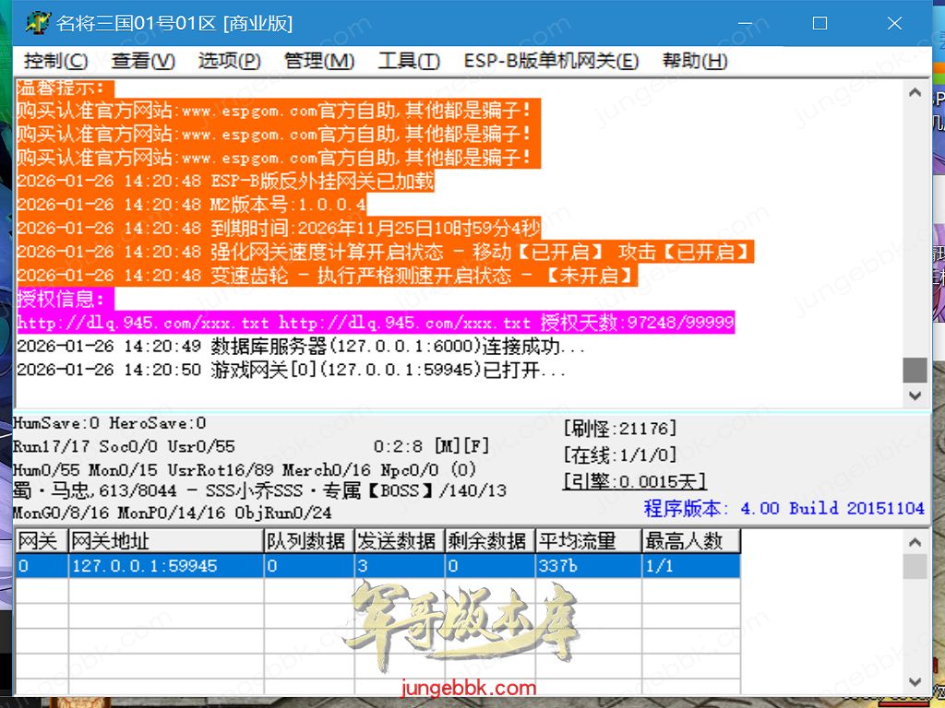Click the 网关地址 column header
The width and height of the screenshot is (945, 708).
(165, 541)
